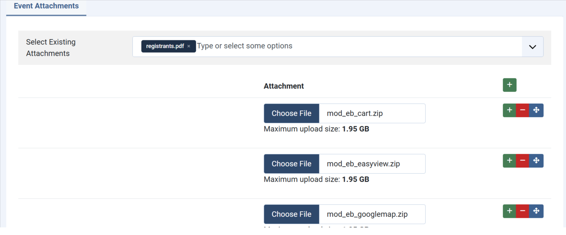Add row after mod_eb_easyview.zip attachment
The image size is (566, 235).
pyautogui.click(x=509, y=161)
